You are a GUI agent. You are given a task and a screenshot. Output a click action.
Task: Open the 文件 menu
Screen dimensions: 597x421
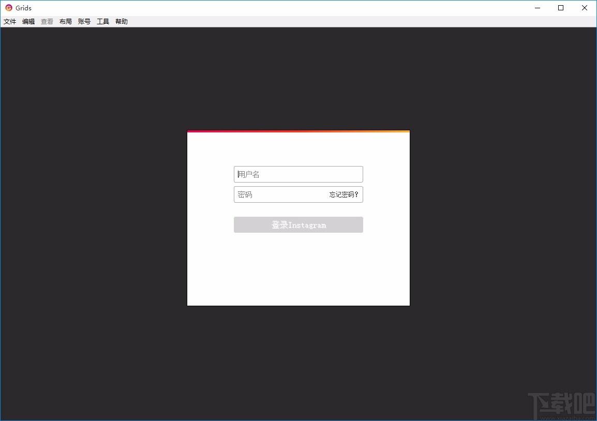10,22
